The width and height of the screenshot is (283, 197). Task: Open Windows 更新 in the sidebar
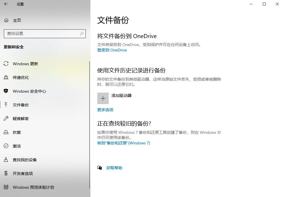pyautogui.click(x=26, y=64)
